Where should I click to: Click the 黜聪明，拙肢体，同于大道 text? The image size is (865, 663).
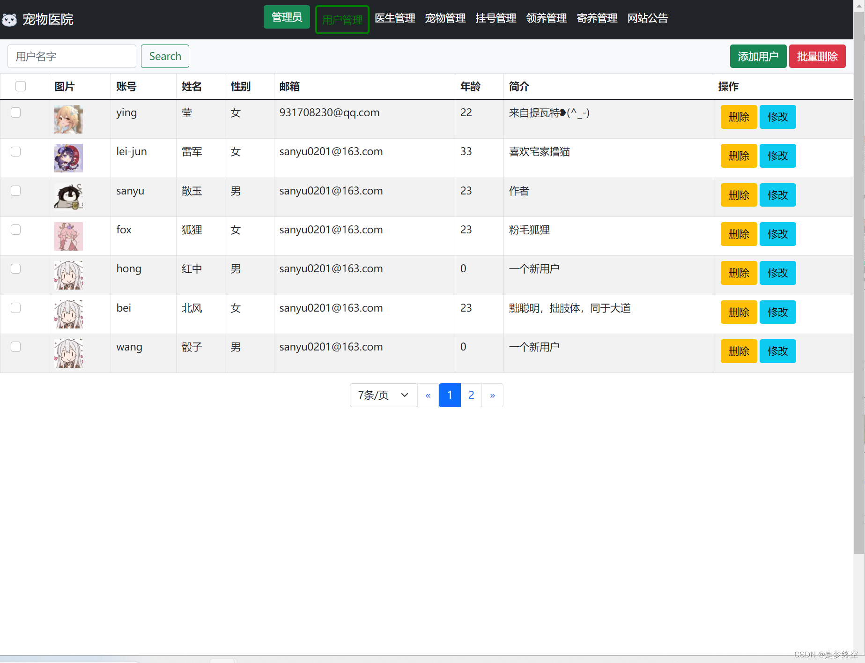pos(569,308)
